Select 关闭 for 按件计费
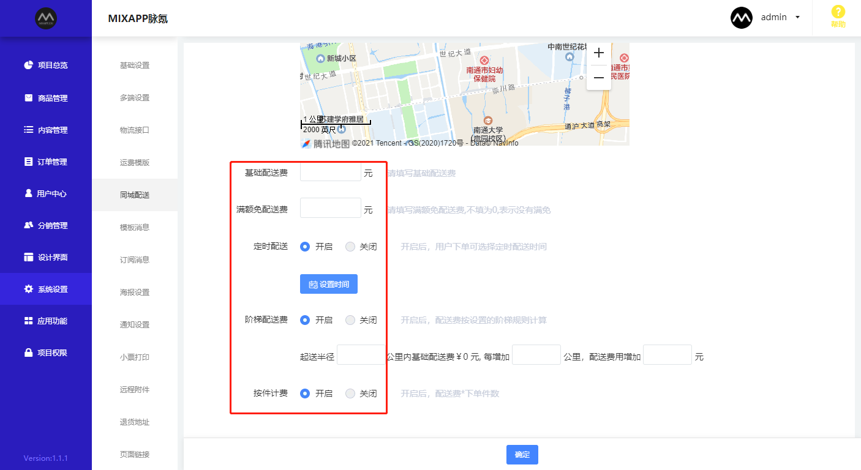 pos(350,394)
